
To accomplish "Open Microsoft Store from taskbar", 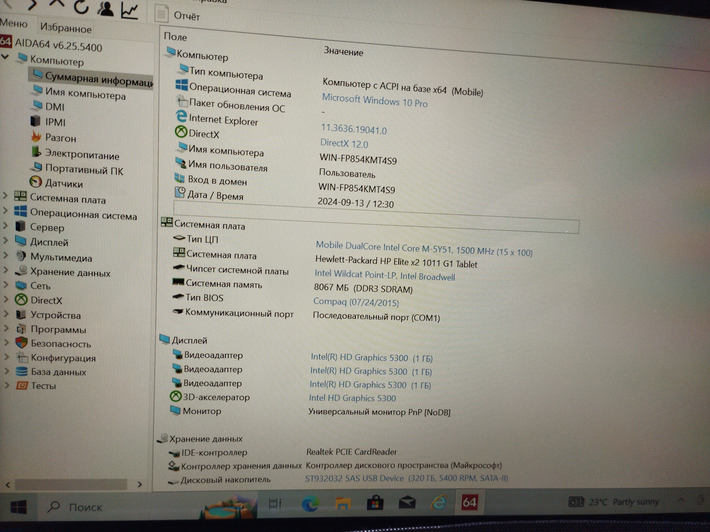I will (x=375, y=503).
